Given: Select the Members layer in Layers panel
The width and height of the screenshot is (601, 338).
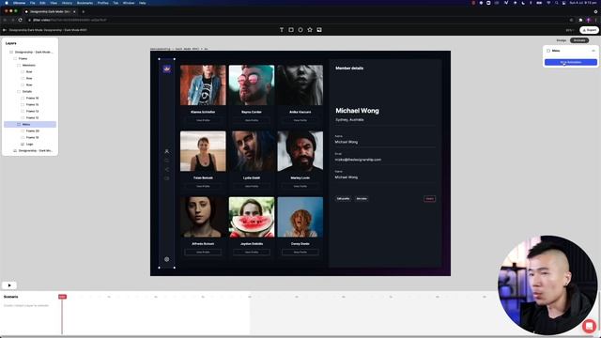Looking at the screenshot, I should pyautogui.click(x=29, y=65).
